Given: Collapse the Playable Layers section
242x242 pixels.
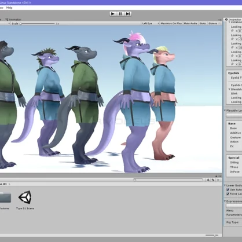Looking at the screenshot, I should (x=225, y=111).
